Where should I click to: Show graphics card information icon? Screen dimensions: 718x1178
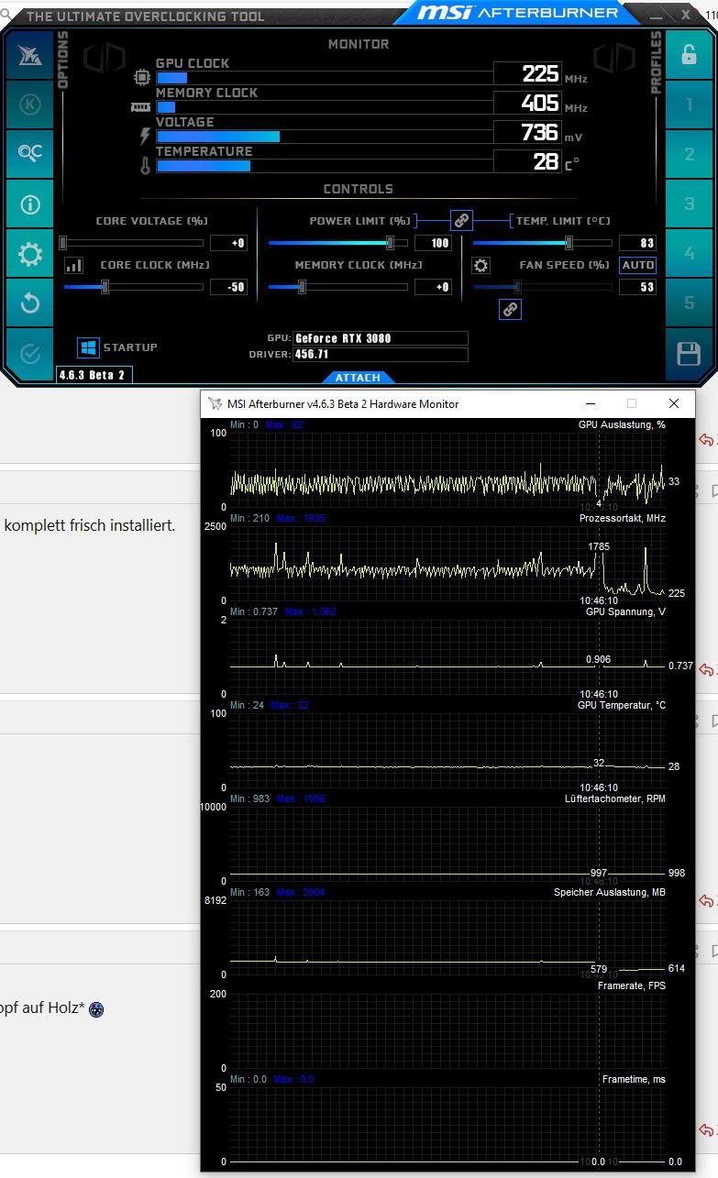(30, 204)
